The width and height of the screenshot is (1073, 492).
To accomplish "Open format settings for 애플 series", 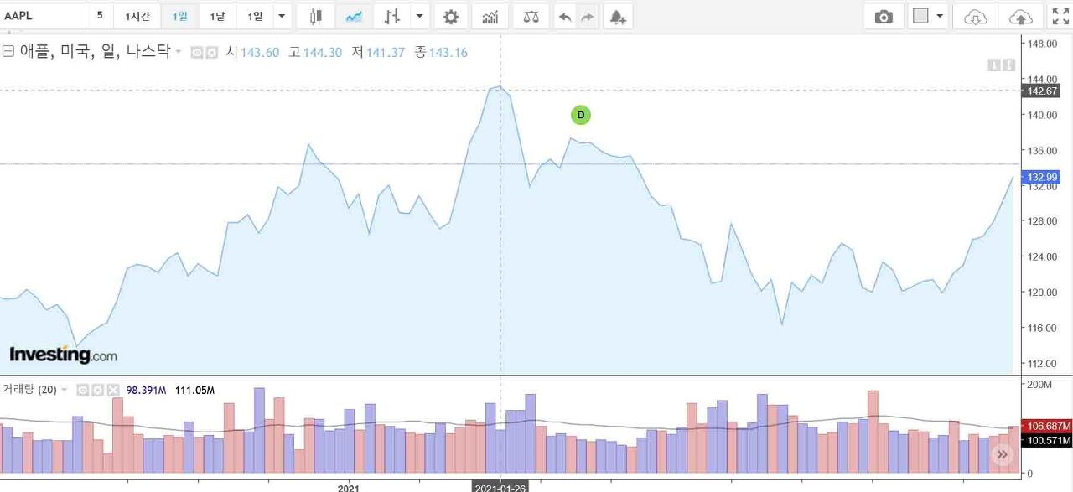I will [212, 53].
